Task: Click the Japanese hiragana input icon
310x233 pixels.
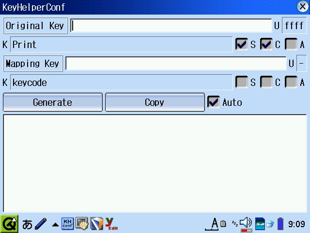Action: coord(28,224)
